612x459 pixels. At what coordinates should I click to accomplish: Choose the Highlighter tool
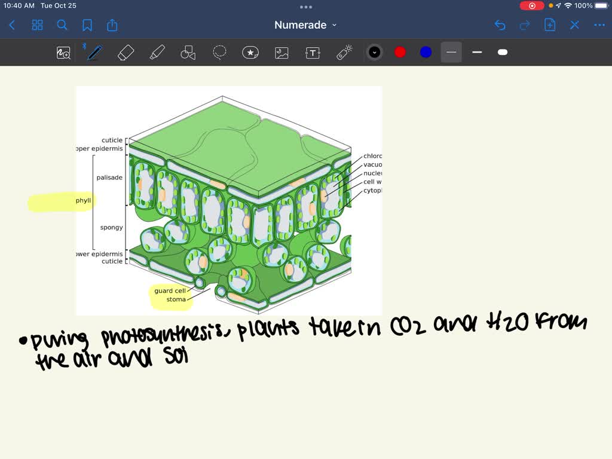coord(157,52)
